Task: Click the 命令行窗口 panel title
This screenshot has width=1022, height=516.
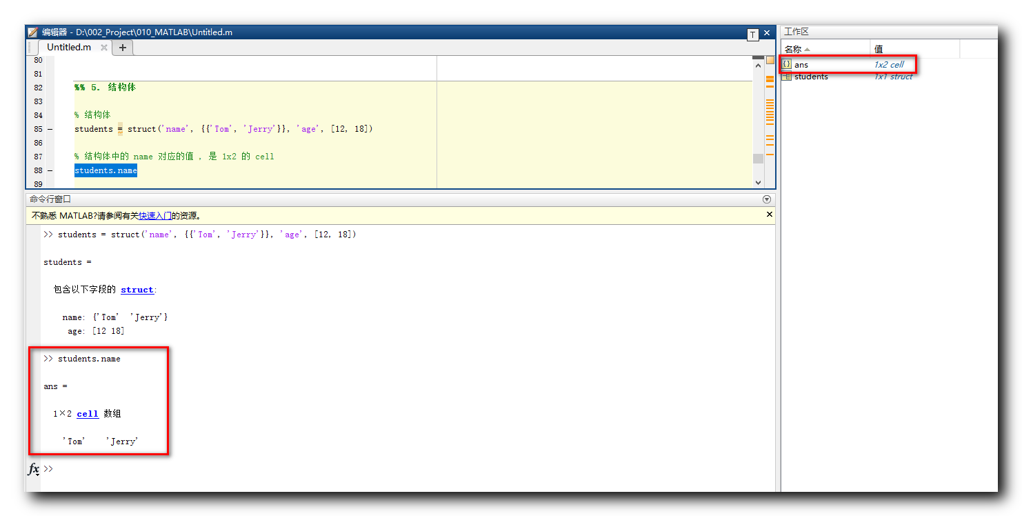Action: pyautogui.click(x=50, y=199)
